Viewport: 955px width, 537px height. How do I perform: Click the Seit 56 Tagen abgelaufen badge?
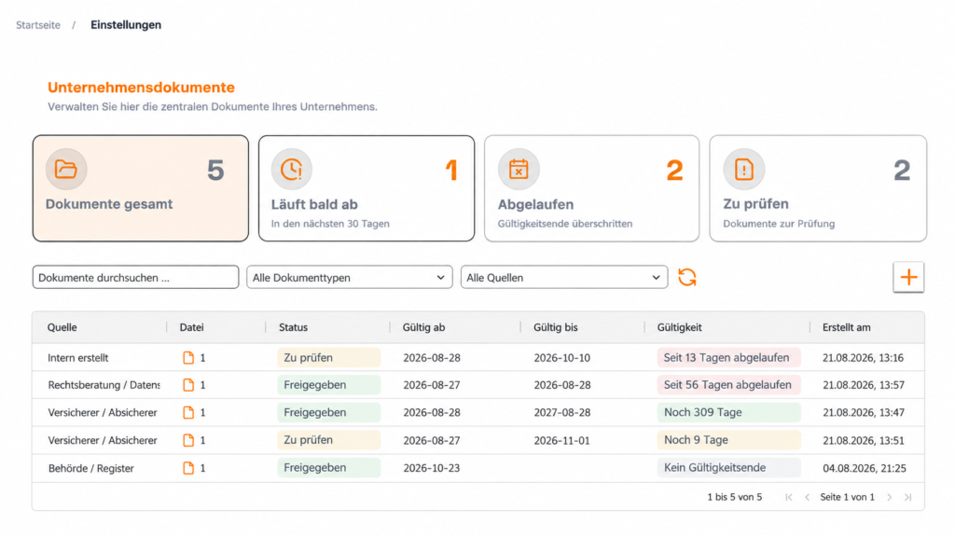(728, 385)
